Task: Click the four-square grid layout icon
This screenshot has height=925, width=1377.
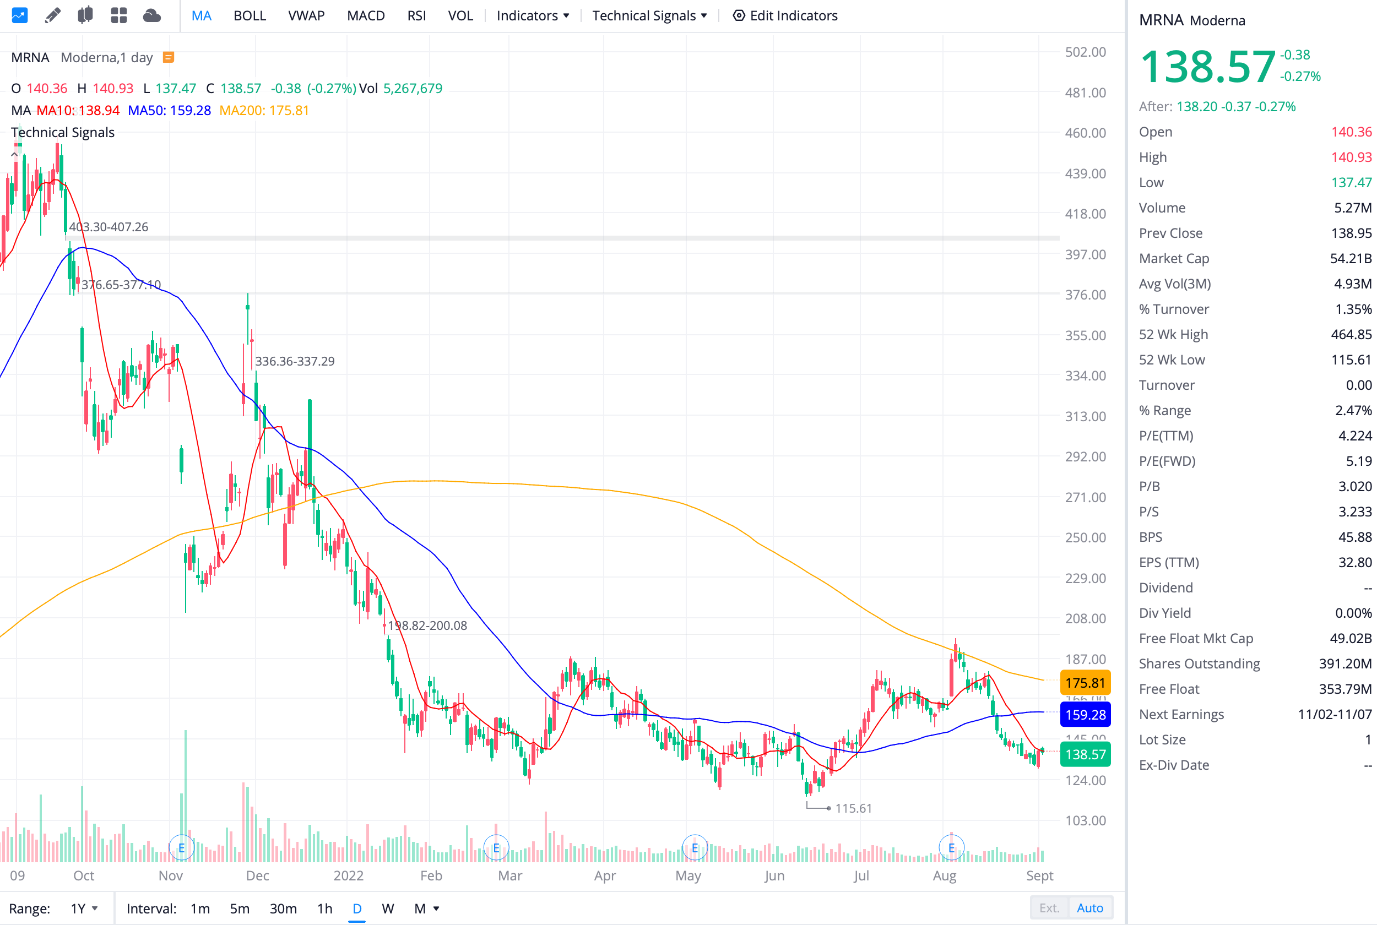Action: coord(118,15)
